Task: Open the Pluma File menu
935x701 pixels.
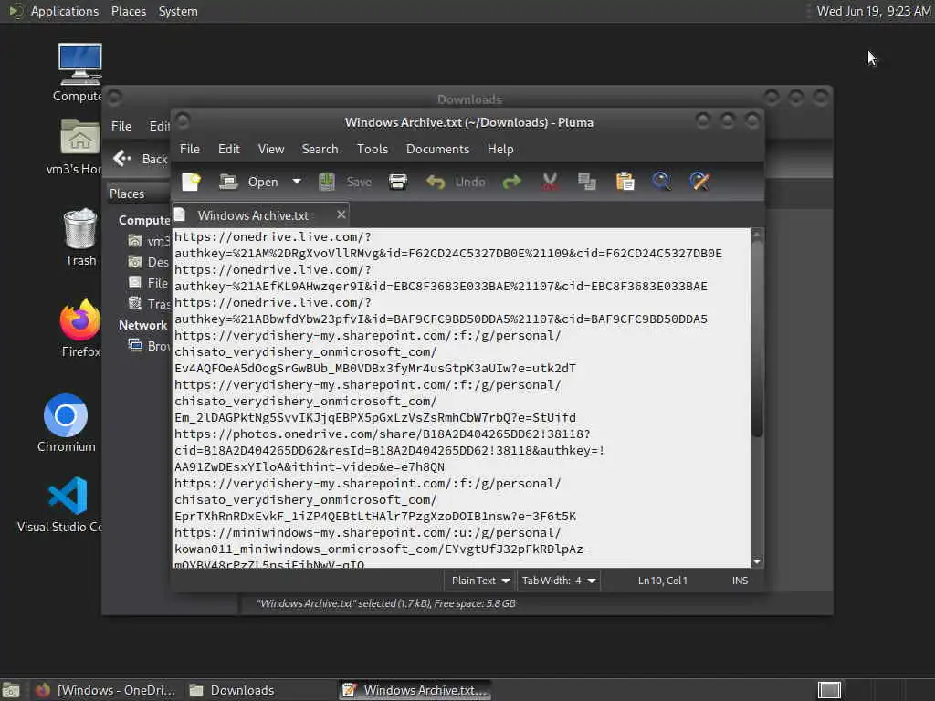Action: [190, 149]
